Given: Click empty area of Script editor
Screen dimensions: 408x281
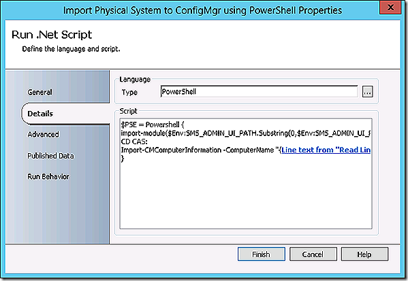Looking at the screenshot, I should 246,195.
